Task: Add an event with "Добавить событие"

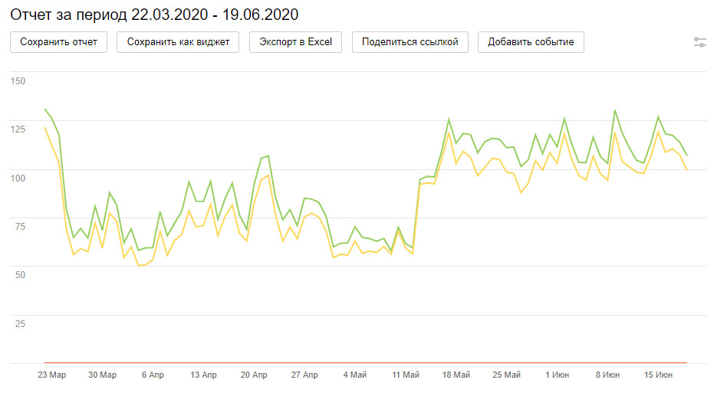Action: [x=531, y=42]
